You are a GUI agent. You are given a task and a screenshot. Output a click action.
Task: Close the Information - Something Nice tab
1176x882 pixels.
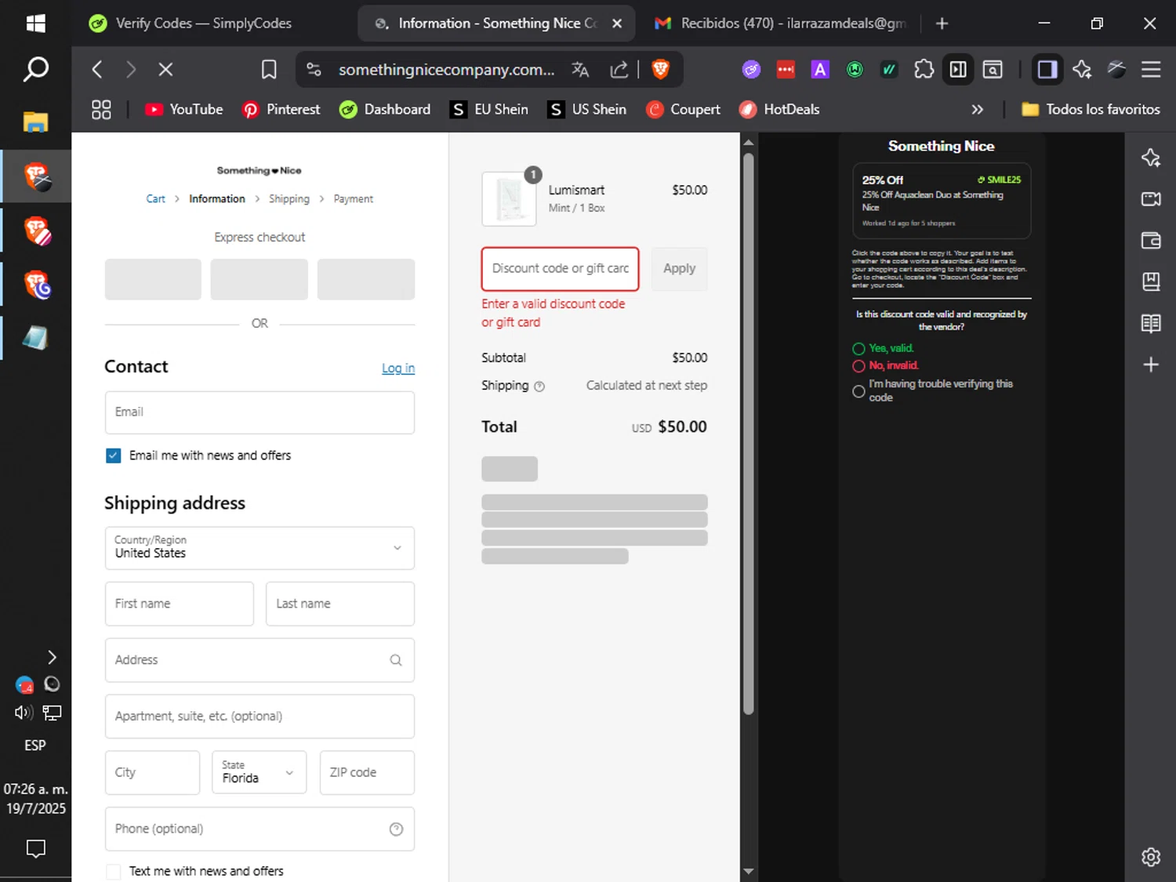point(617,24)
